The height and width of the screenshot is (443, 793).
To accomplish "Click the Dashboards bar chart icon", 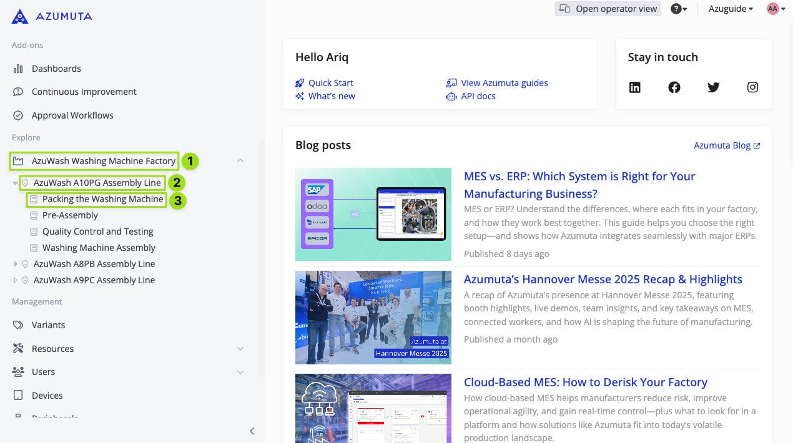I will pyautogui.click(x=18, y=69).
